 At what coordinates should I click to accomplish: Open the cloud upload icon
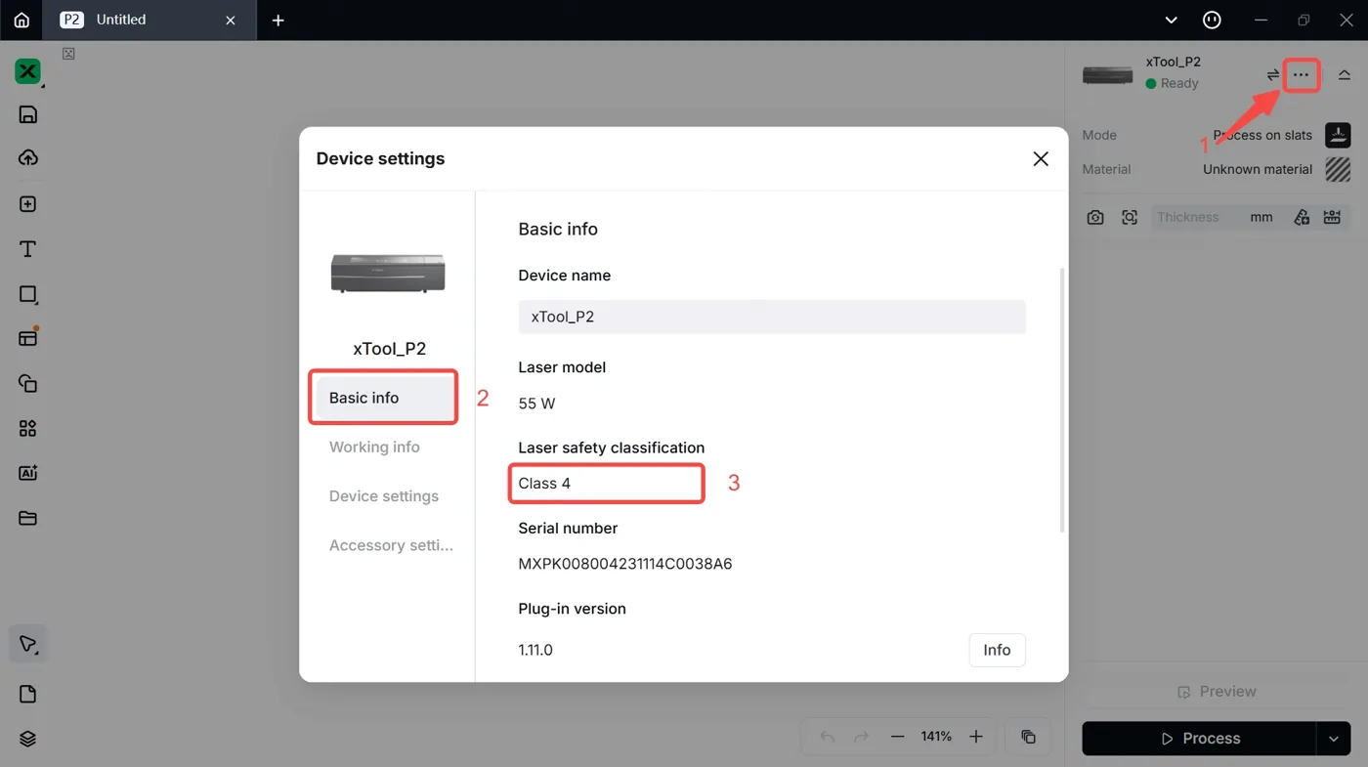27,158
